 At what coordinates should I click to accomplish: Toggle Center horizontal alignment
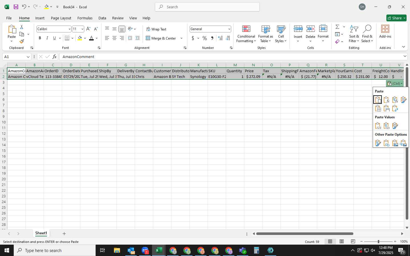(x=114, y=38)
